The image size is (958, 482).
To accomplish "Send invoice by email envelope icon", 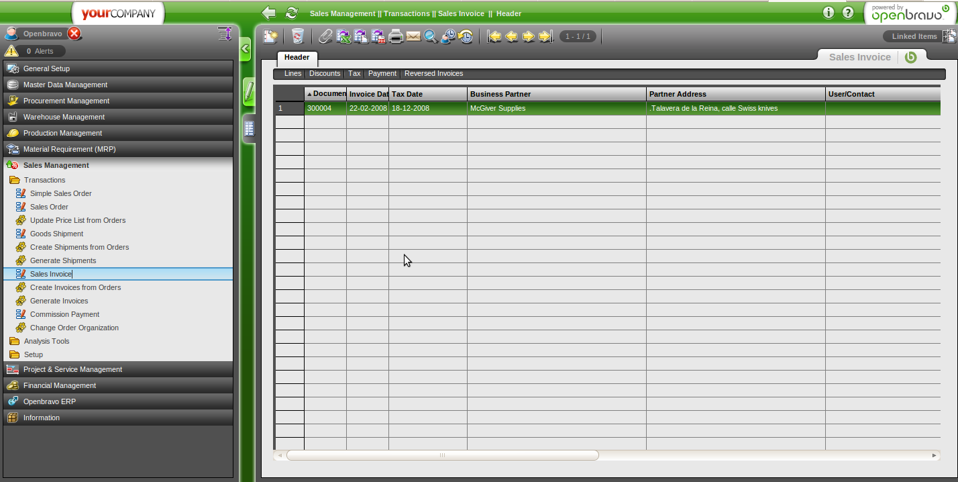I will point(413,36).
